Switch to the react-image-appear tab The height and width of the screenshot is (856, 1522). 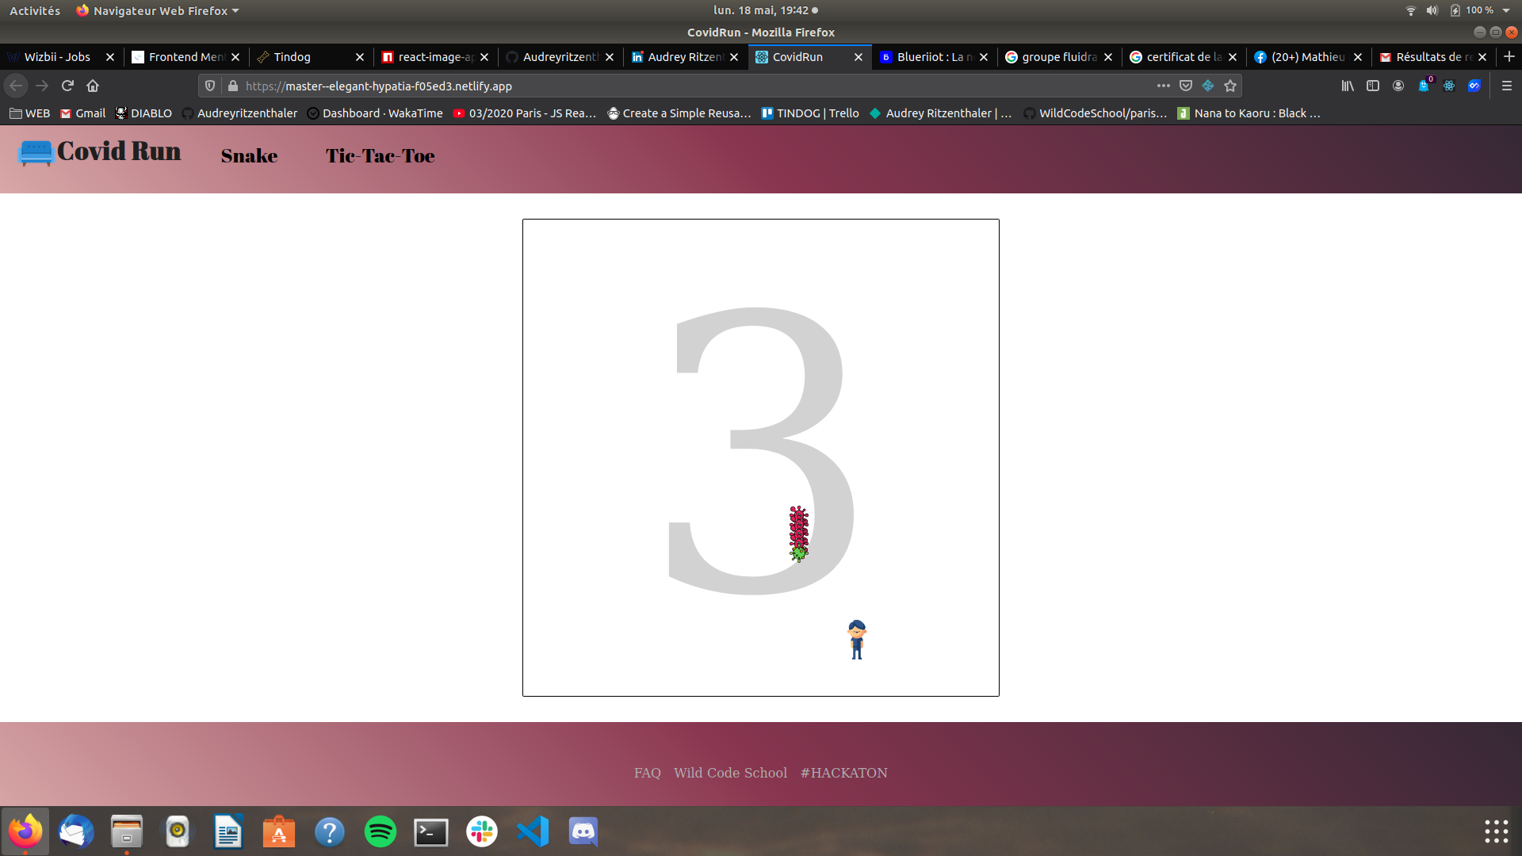pos(436,57)
